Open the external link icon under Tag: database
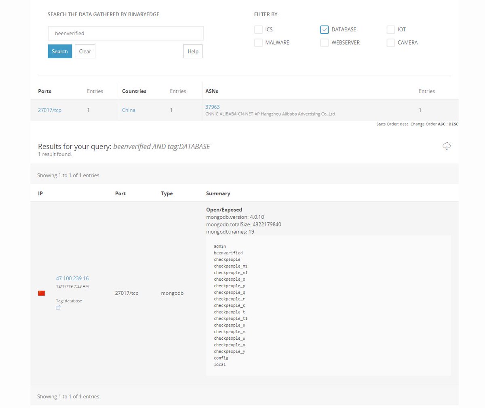Screen dimensions: 485x408 [x=58, y=308]
